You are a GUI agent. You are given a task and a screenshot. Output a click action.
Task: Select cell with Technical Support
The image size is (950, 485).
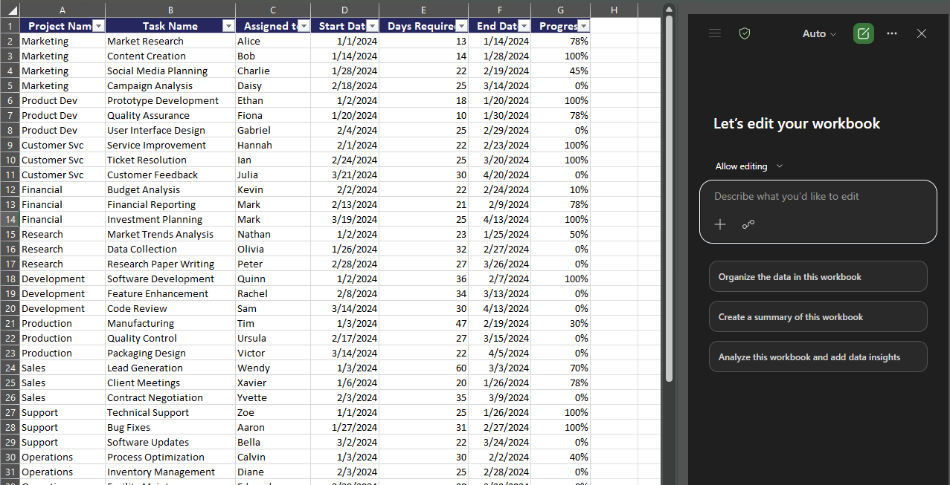coord(170,412)
